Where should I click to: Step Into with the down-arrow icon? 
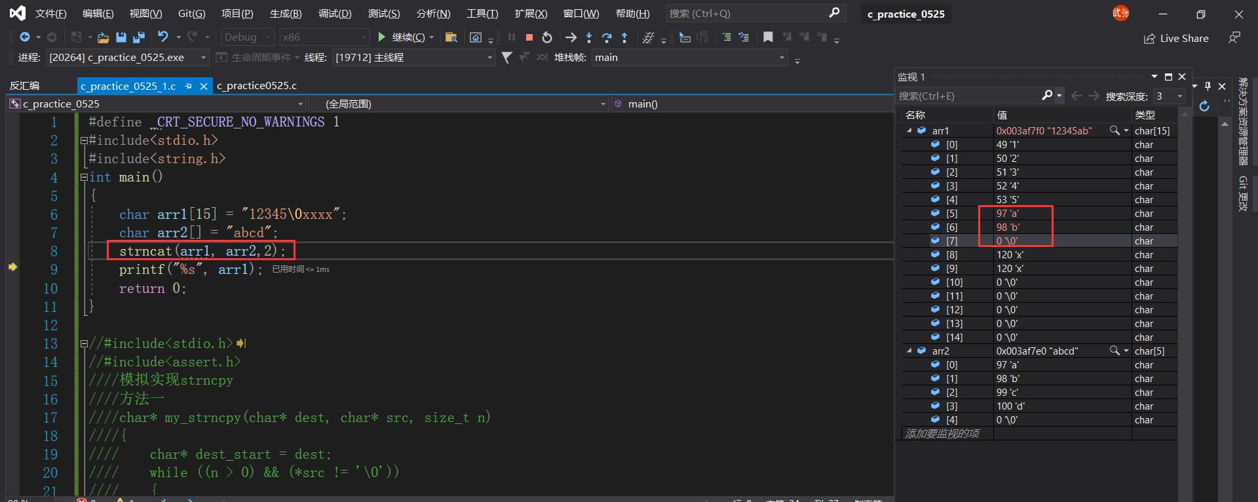(x=589, y=37)
